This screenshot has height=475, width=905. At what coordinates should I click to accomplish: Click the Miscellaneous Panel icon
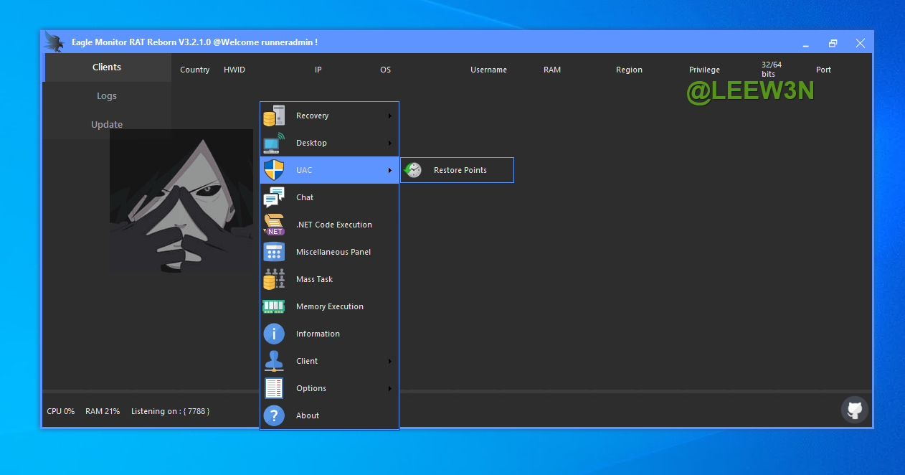pyautogui.click(x=274, y=252)
